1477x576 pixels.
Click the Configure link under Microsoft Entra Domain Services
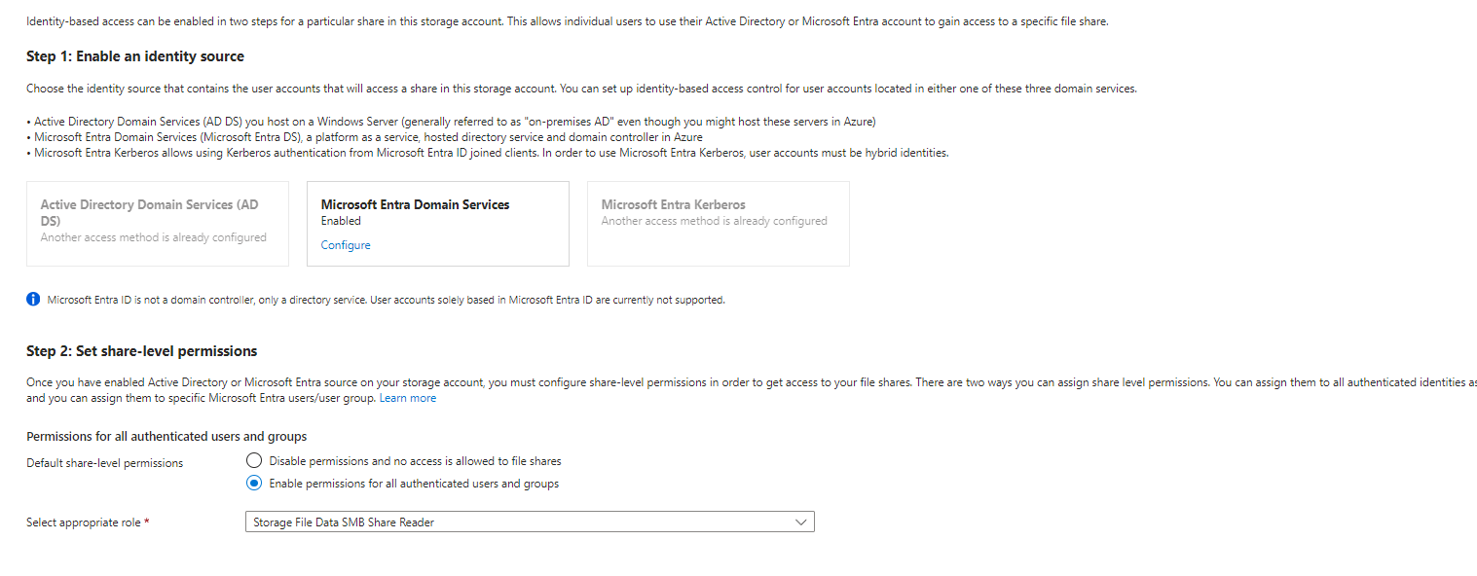(x=346, y=245)
